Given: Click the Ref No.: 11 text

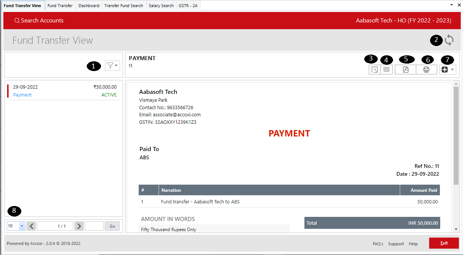Looking at the screenshot, I should pos(427,166).
